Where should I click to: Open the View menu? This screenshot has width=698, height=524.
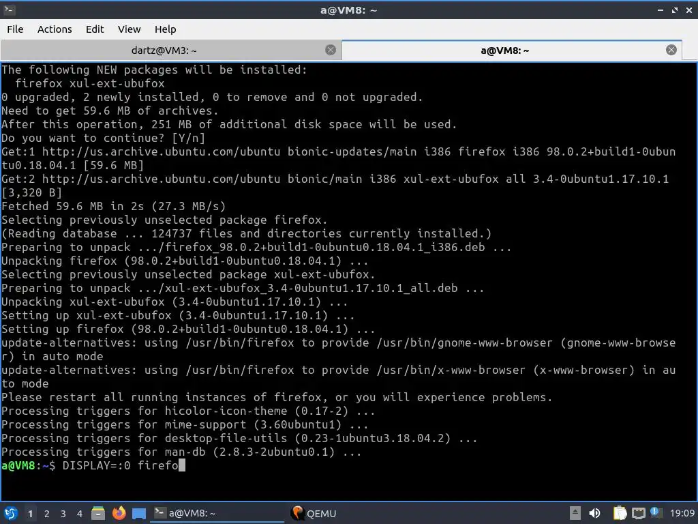click(x=129, y=29)
